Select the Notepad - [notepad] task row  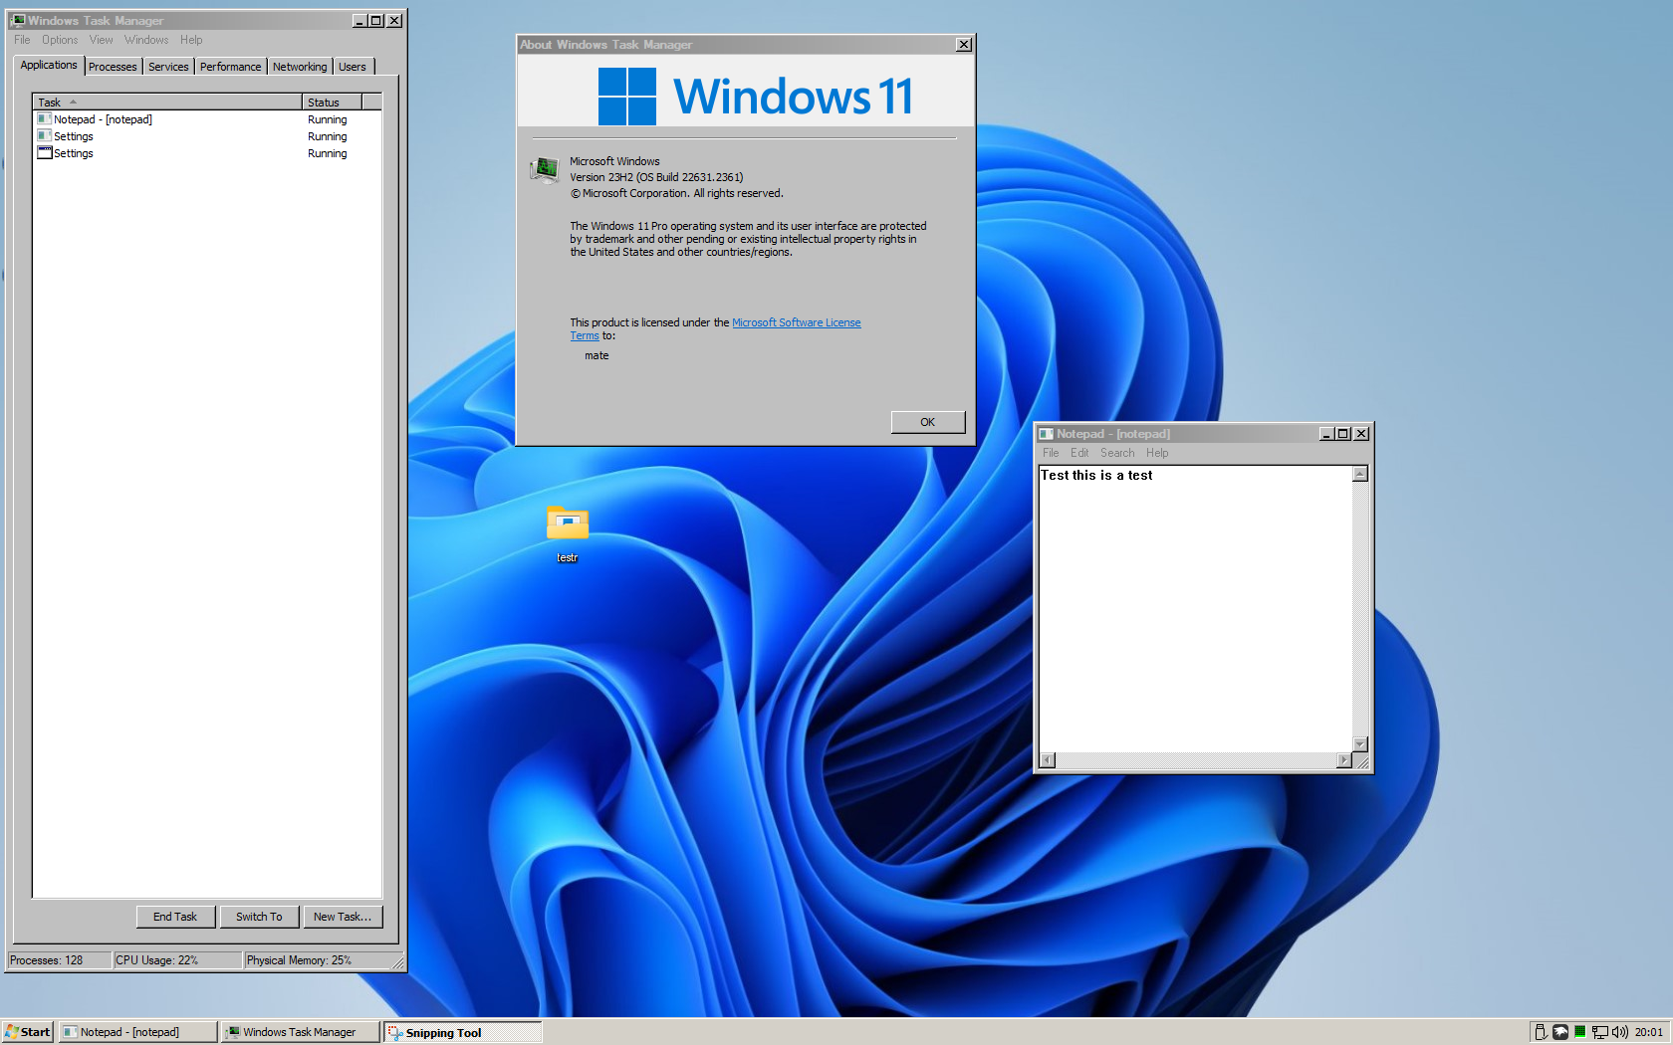(207, 119)
